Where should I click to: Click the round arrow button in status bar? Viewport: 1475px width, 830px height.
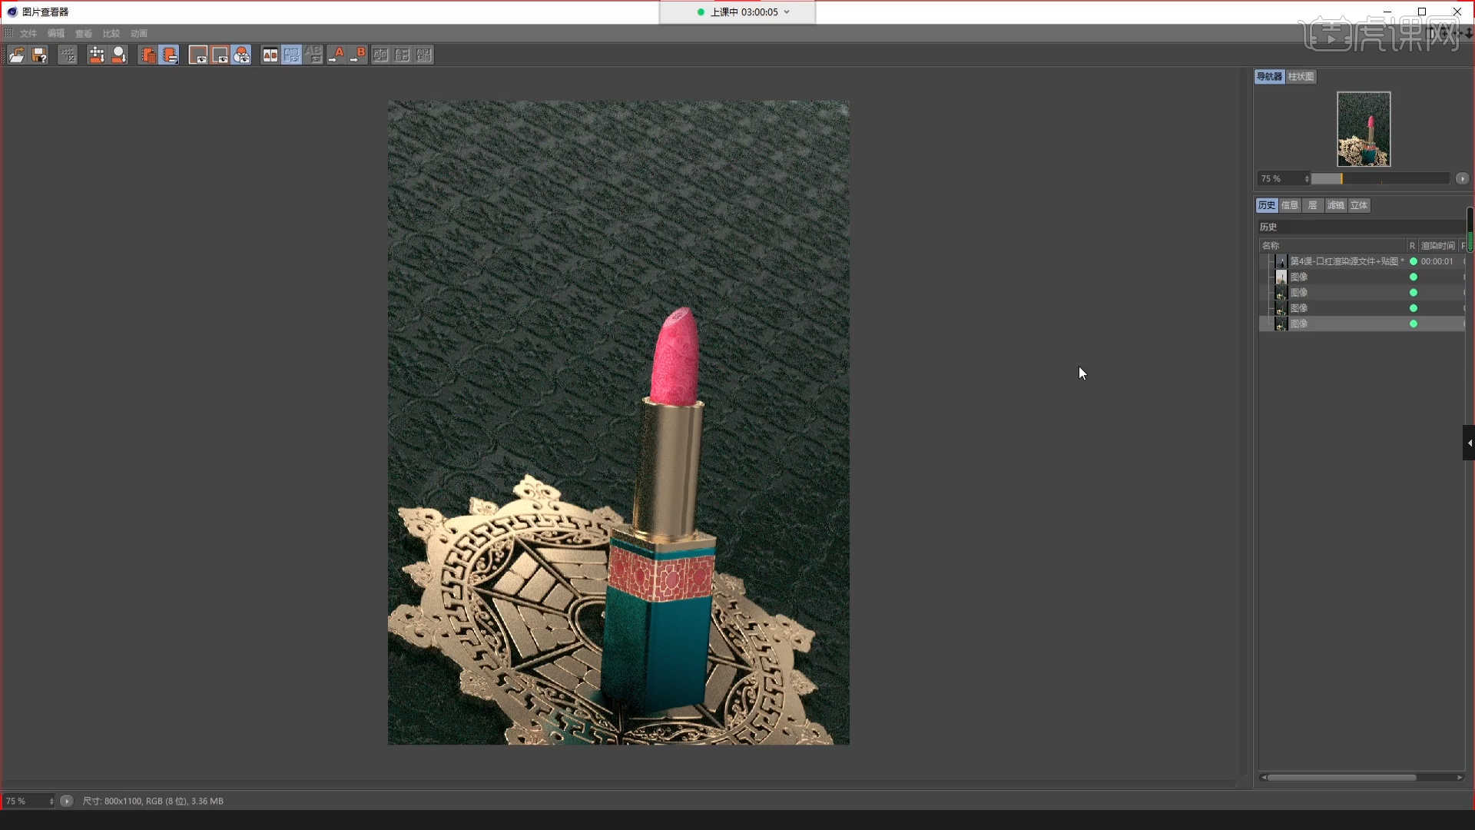67,801
